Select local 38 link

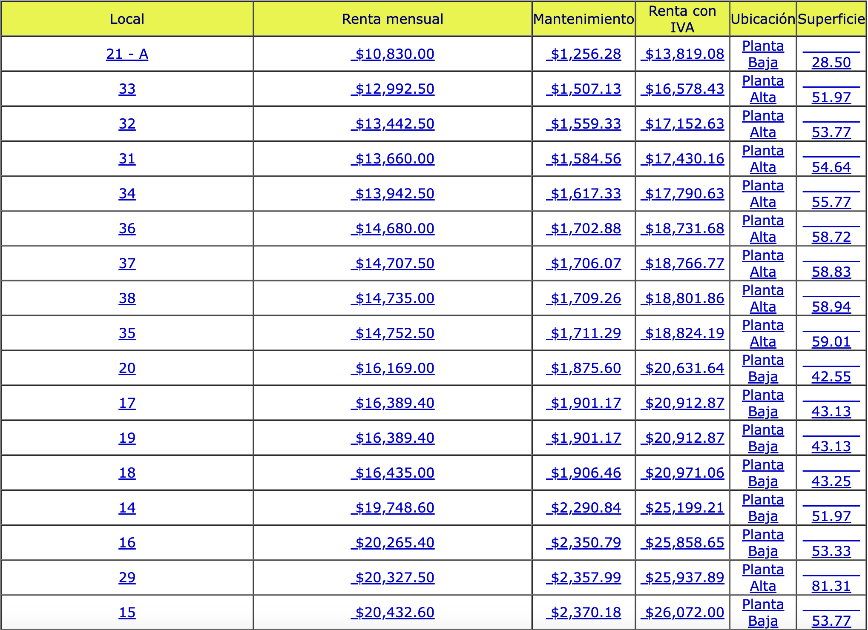(x=127, y=298)
